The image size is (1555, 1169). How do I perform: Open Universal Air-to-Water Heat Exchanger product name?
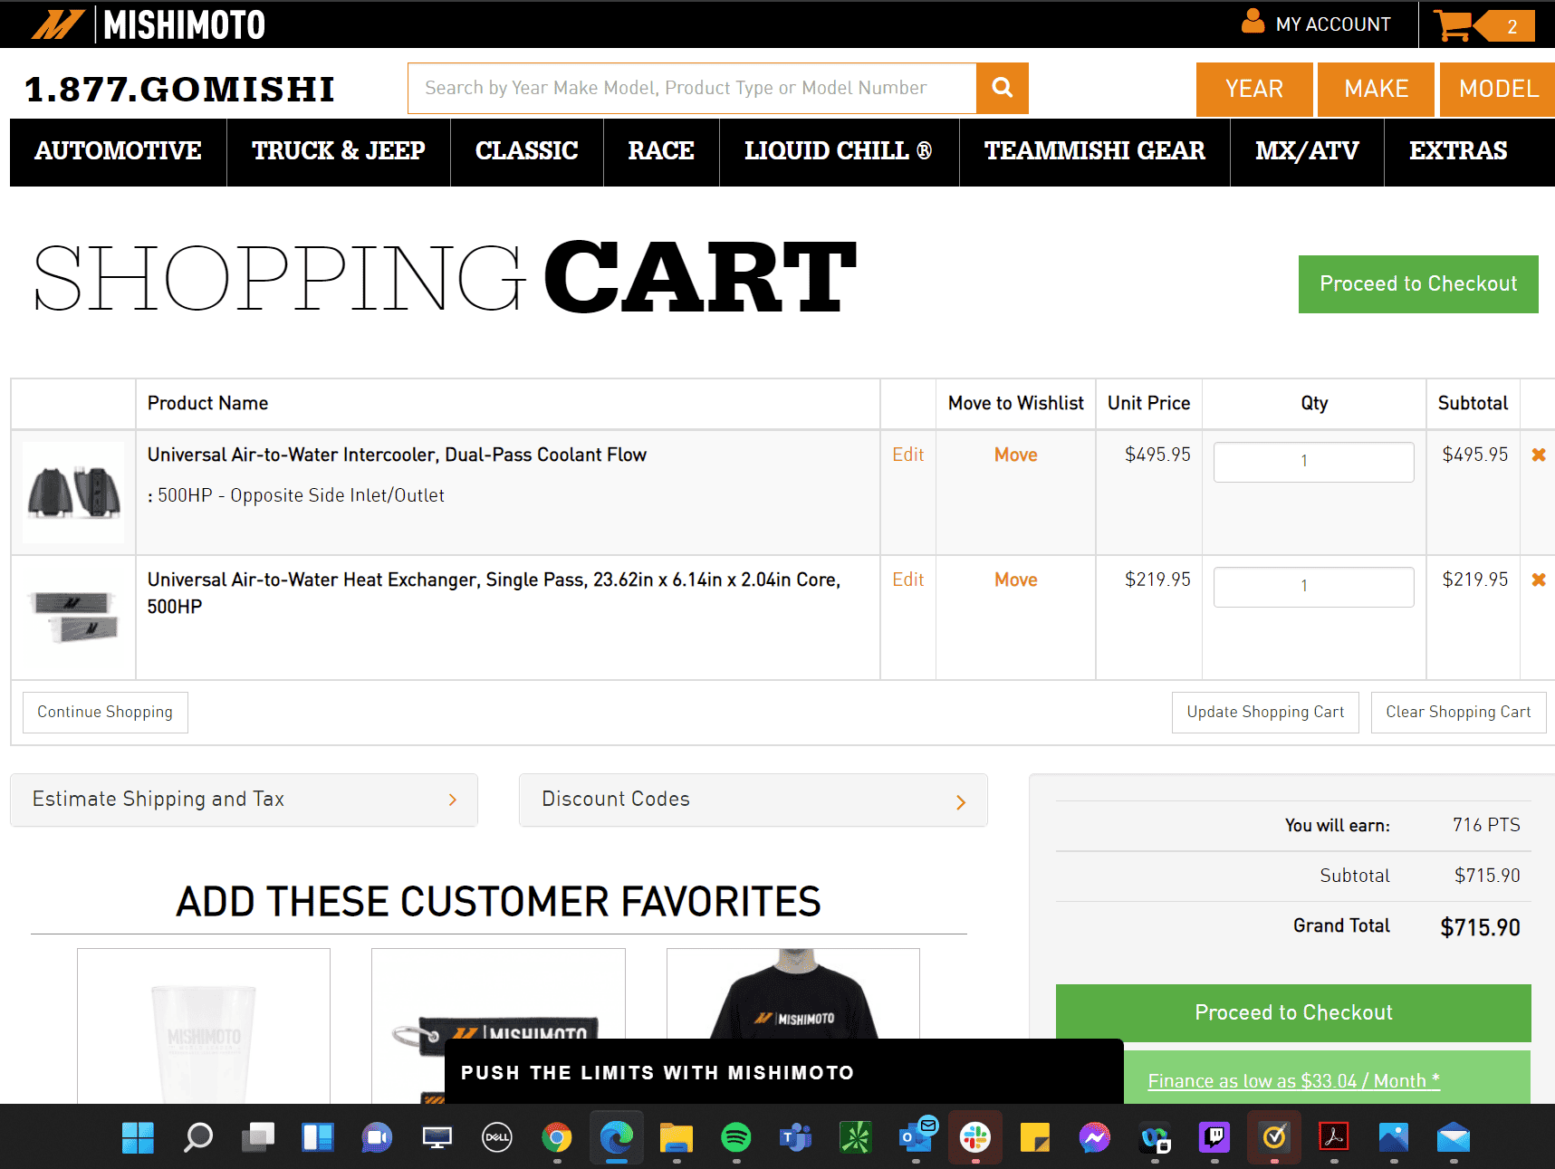coord(494,593)
